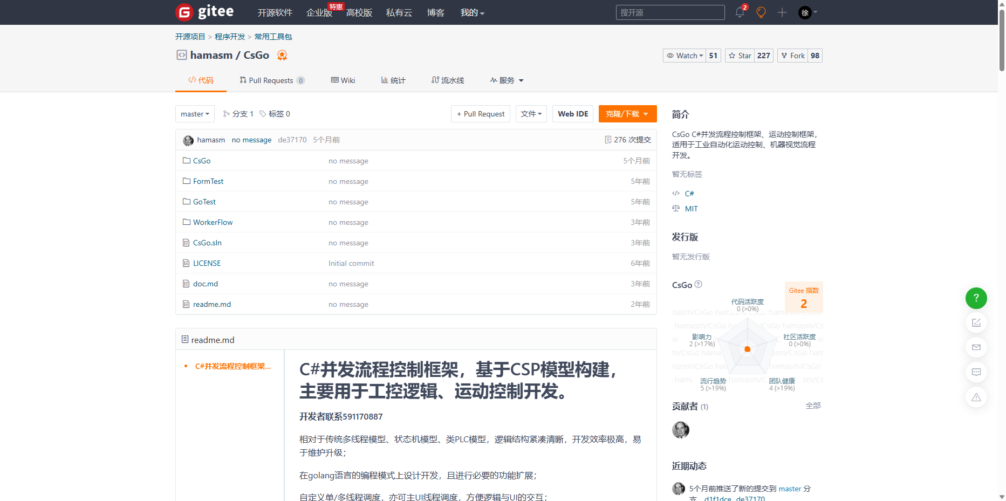Open commit de37170 link

coord(292,140)
